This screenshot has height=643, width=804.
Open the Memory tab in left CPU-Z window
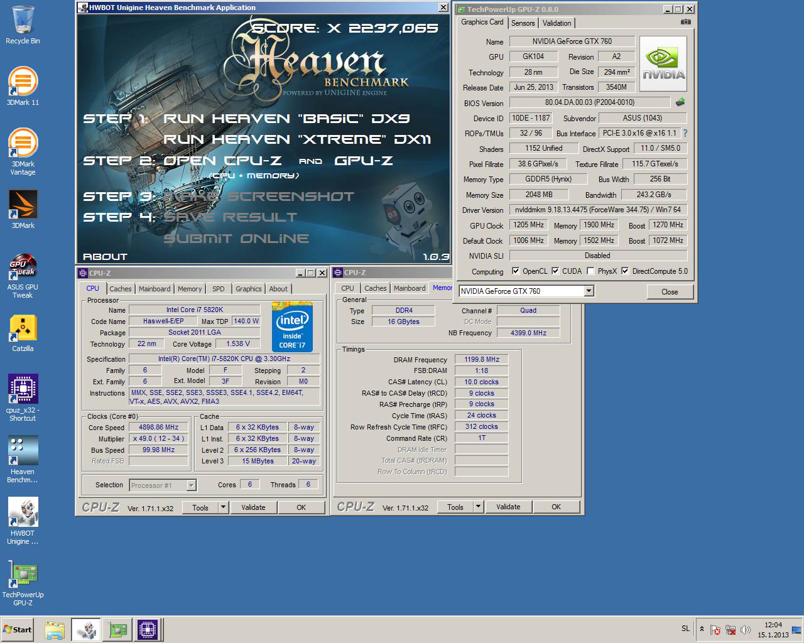(x=190, y=289)
